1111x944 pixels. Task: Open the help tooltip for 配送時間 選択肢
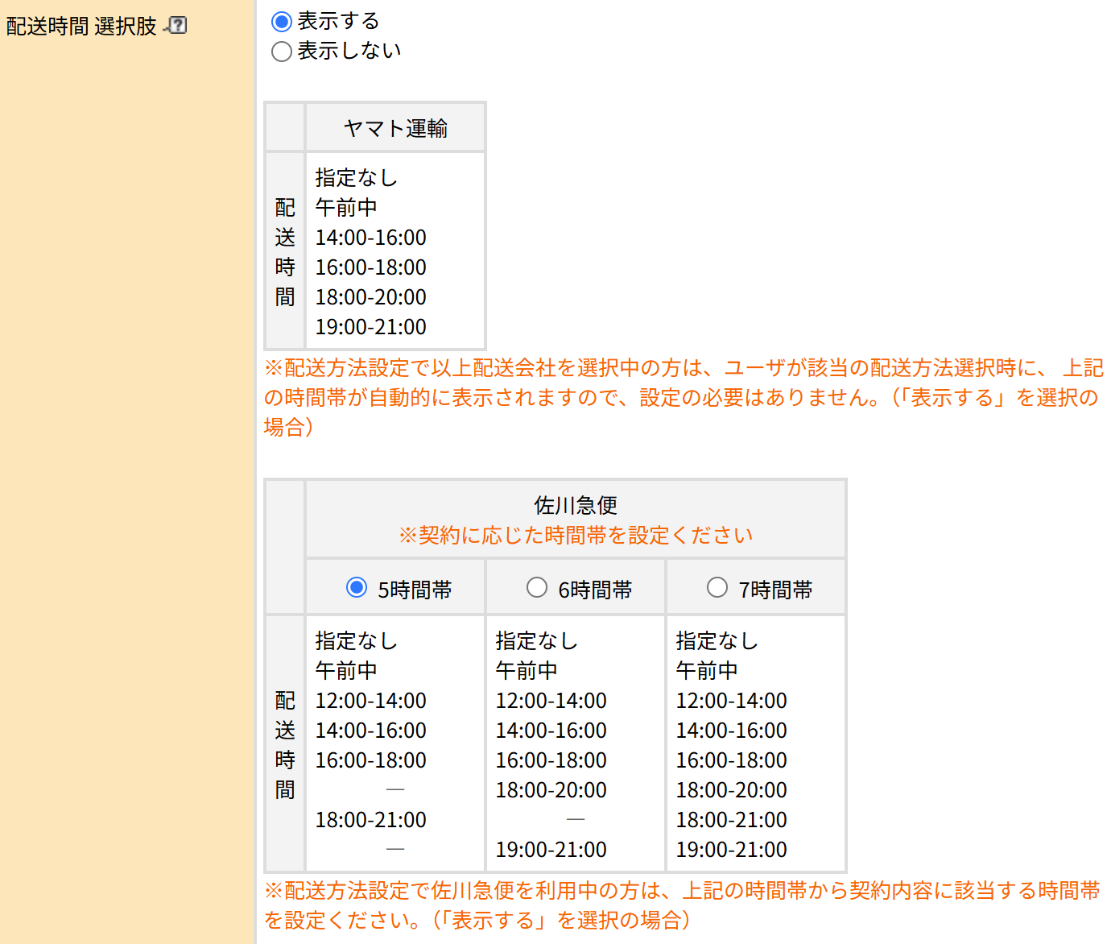pyautogui.click(x=177, y=24)
